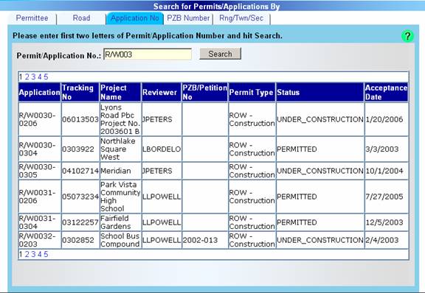Select application R/W0032-0203

[x=37, y=240]
